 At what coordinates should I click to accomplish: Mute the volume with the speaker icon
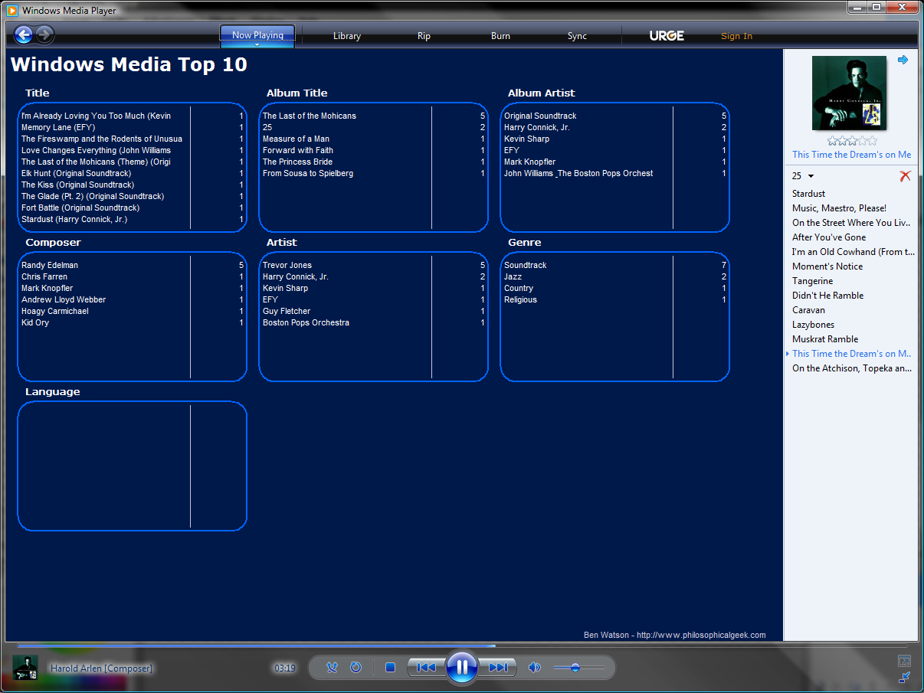point(535,668)
